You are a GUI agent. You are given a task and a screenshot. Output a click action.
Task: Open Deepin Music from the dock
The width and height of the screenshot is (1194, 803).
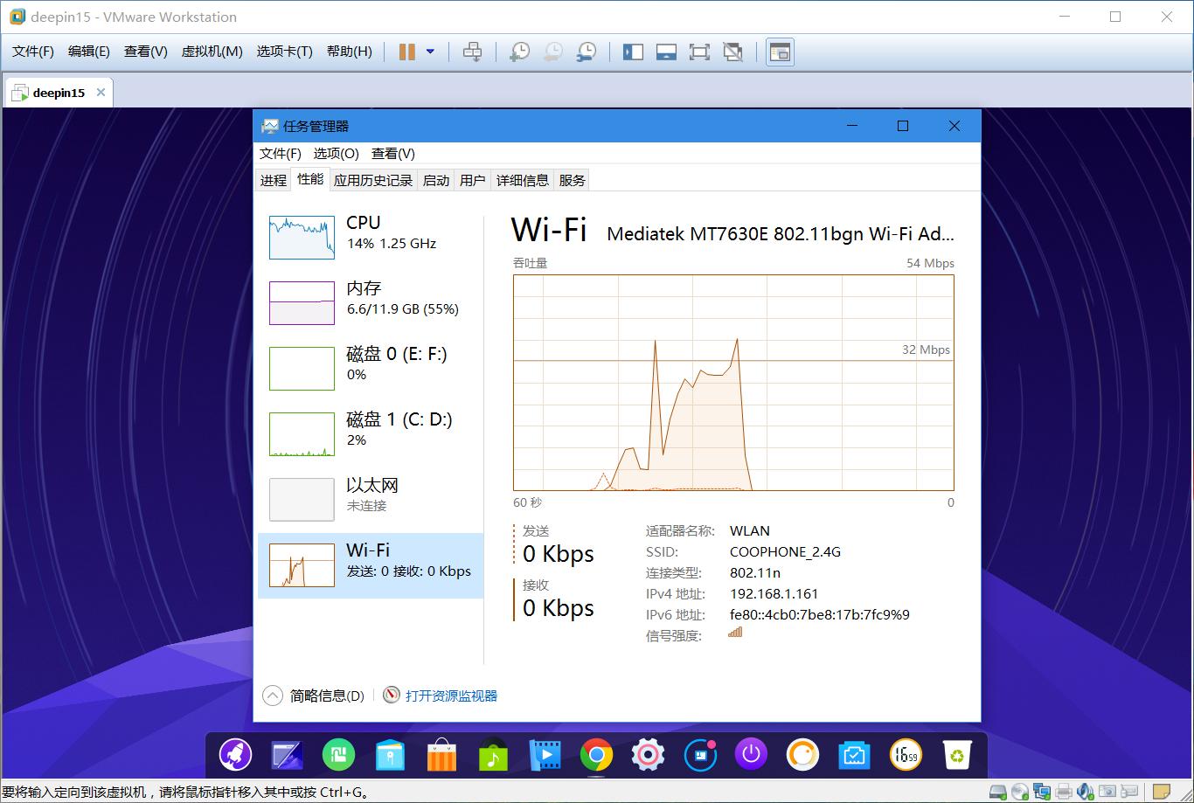pos(493,753)
